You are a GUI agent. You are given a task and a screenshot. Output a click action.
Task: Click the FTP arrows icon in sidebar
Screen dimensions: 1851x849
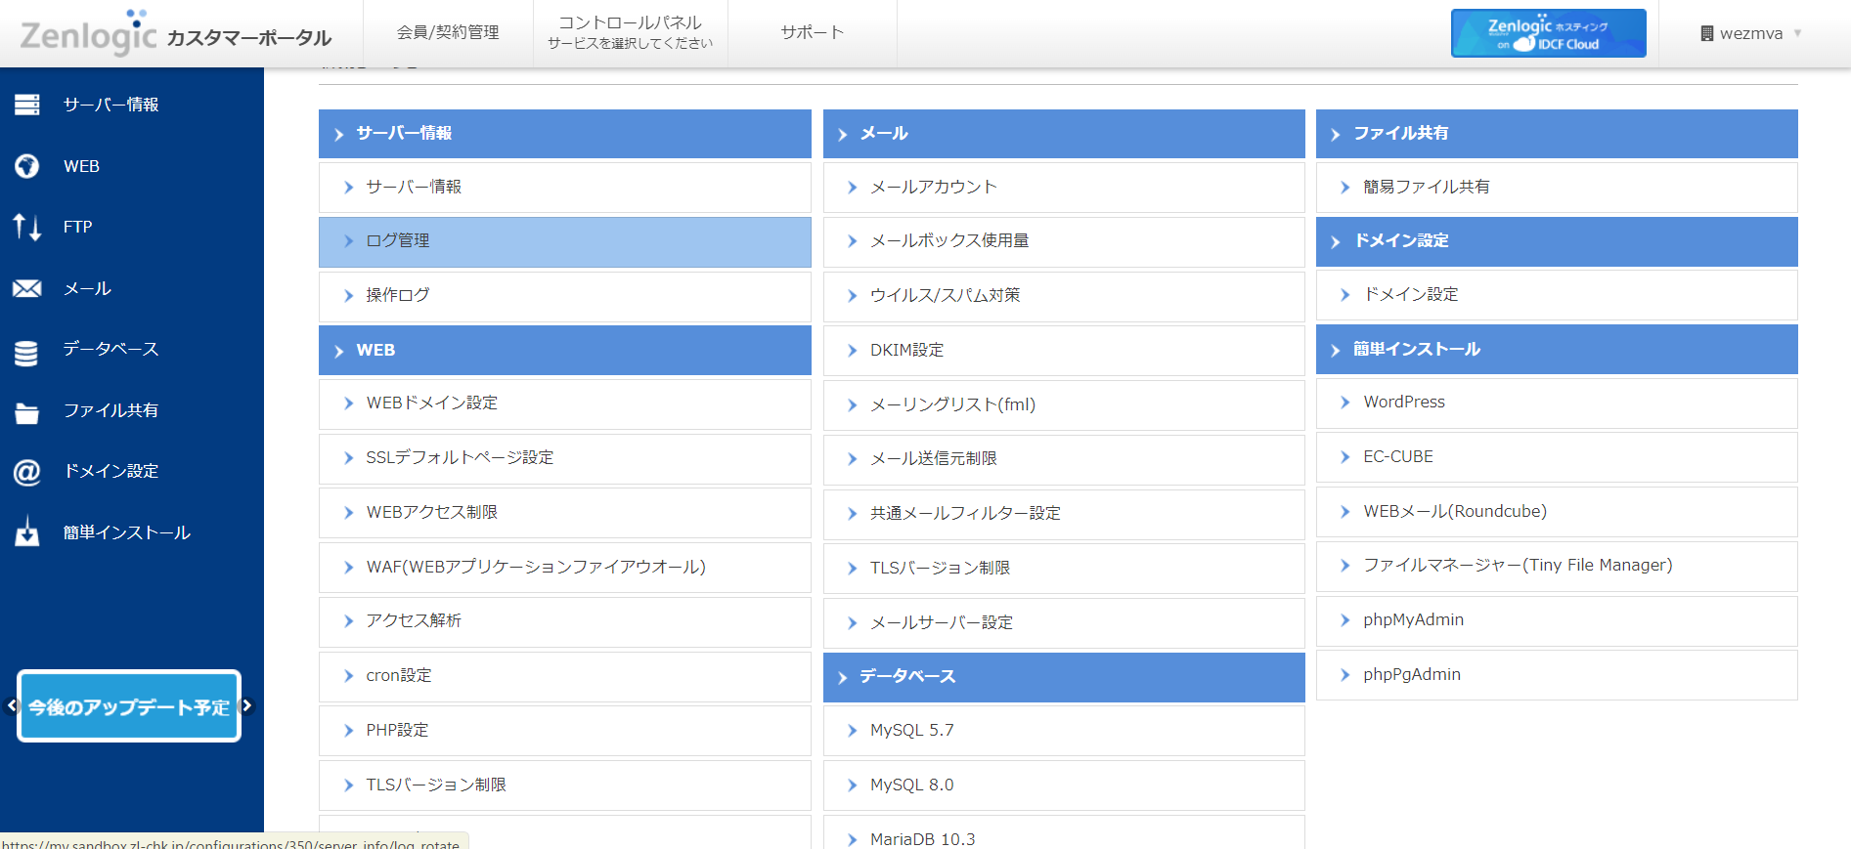27,227
